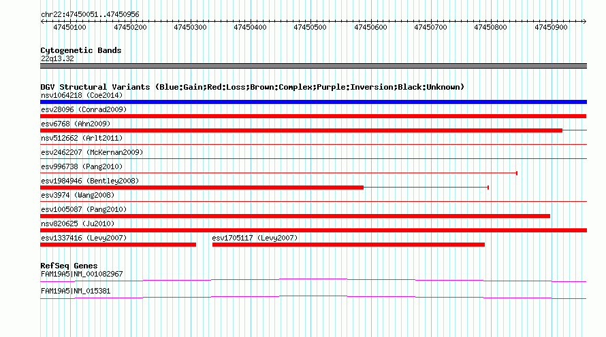Click ruler position 47450600
The width and height of the screenshot is (606, 337).
(370, 27)
